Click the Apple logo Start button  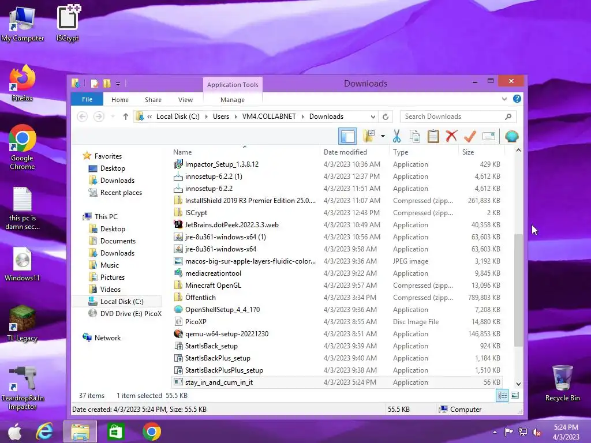15,431
